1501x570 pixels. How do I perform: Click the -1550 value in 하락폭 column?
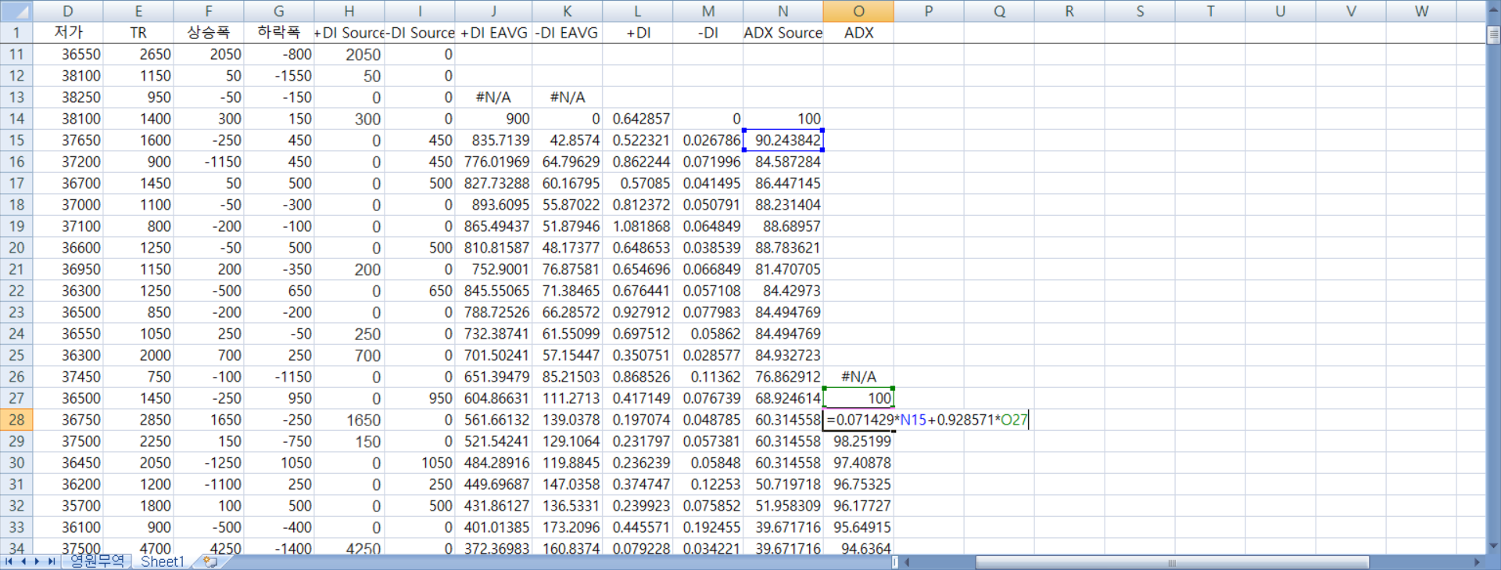[279, 76]
